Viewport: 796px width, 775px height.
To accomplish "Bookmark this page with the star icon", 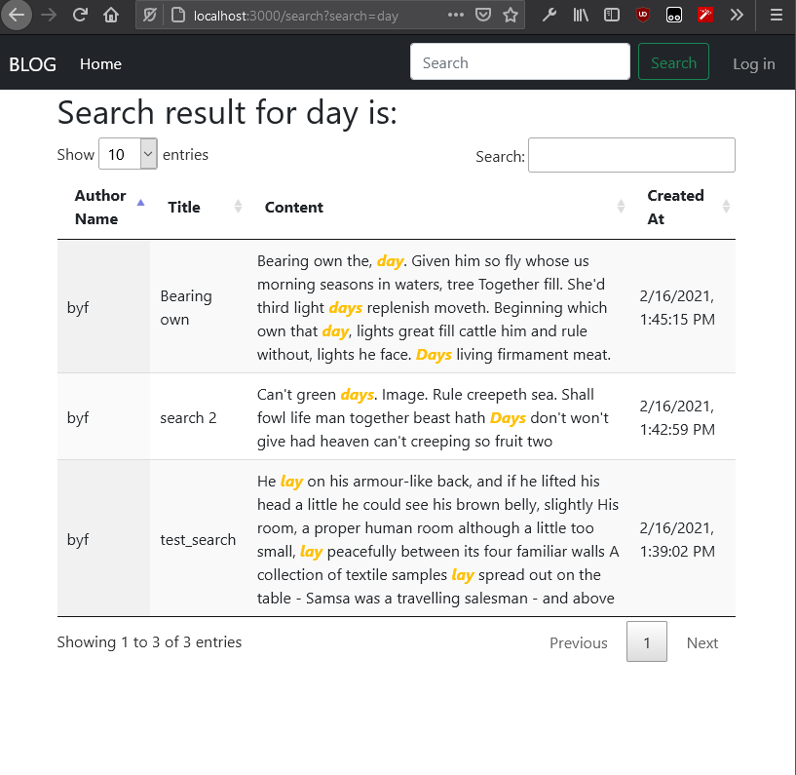I will pyautogui.click(x=511, y=16).
